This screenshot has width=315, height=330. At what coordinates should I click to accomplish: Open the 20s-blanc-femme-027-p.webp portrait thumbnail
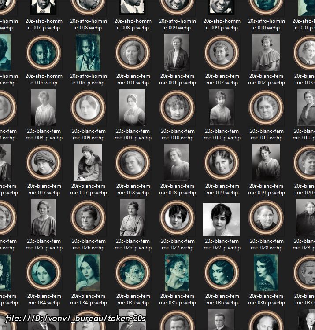tap(221, 219)
